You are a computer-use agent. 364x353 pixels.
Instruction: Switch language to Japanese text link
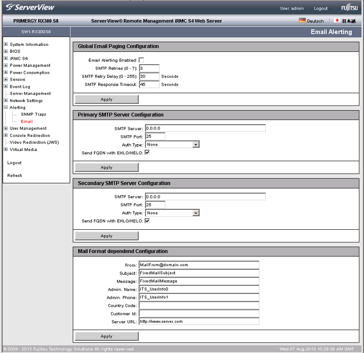pos(349,21)
